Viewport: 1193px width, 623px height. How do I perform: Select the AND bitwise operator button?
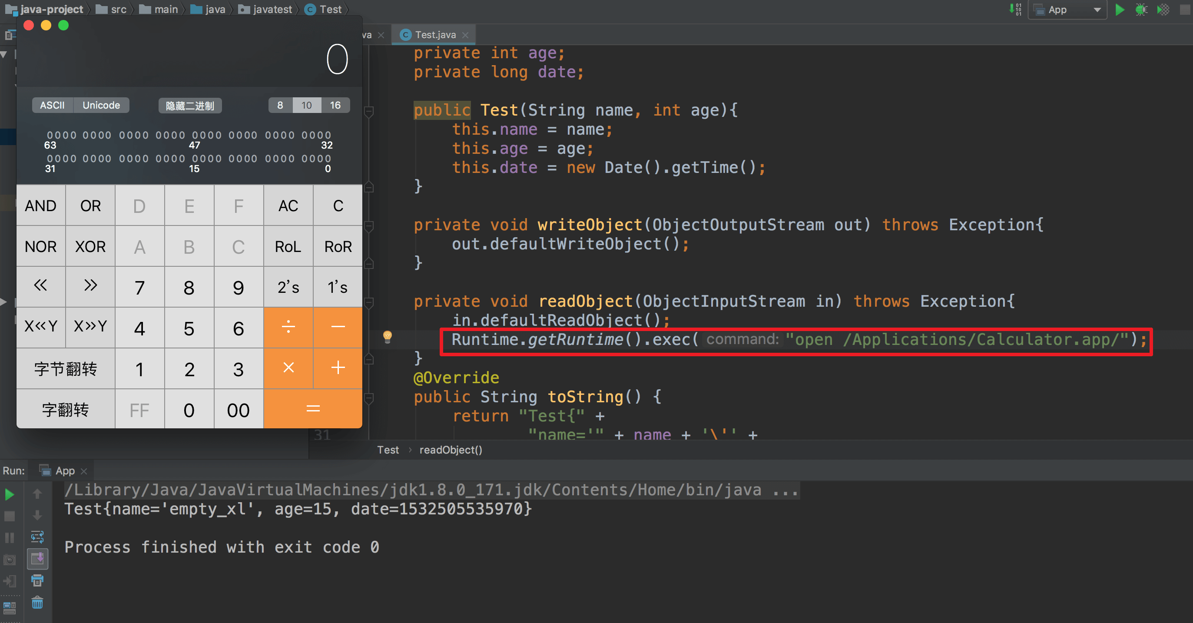40,205
